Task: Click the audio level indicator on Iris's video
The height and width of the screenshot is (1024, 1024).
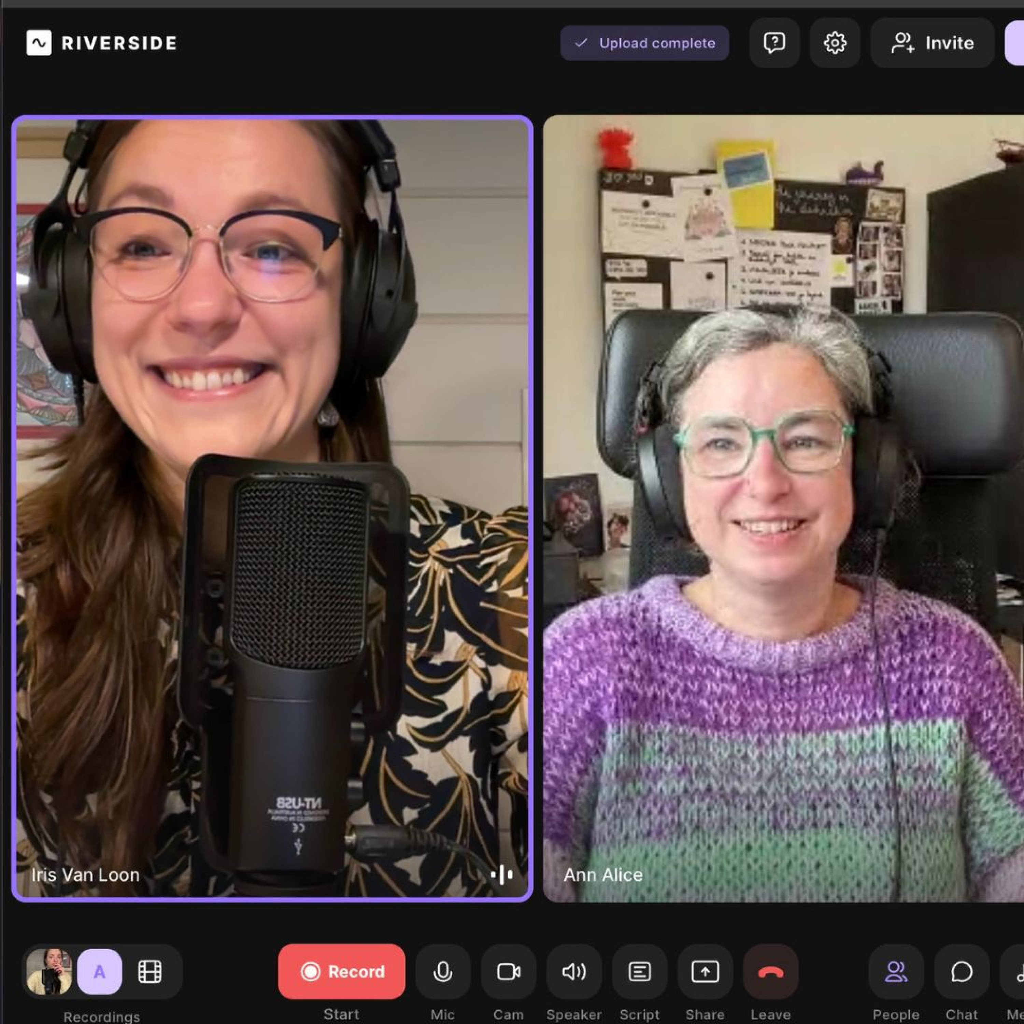Action: (501, 874)
